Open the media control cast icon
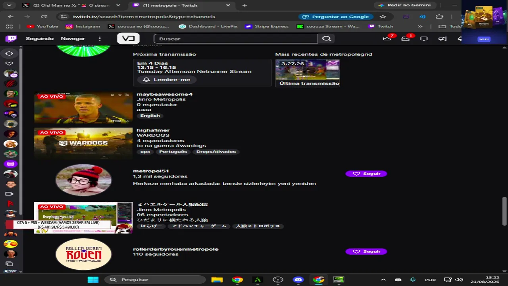This screenshot has width=508, height=286. pyautogui.click(x=422, y=17)
